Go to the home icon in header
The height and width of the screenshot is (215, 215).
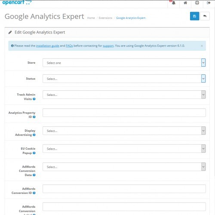185,3
